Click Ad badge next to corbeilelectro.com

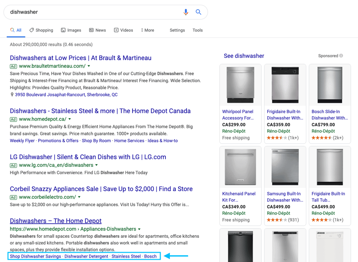coord(14,197)
